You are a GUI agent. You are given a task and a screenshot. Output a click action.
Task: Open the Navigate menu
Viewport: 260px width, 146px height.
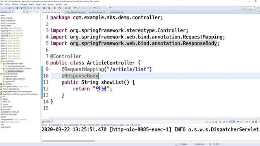point(24,4)
